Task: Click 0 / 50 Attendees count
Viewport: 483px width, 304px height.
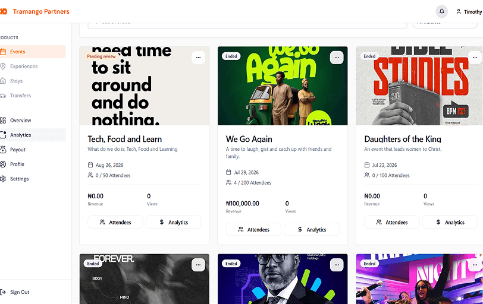Action: [x=113, y=176]
